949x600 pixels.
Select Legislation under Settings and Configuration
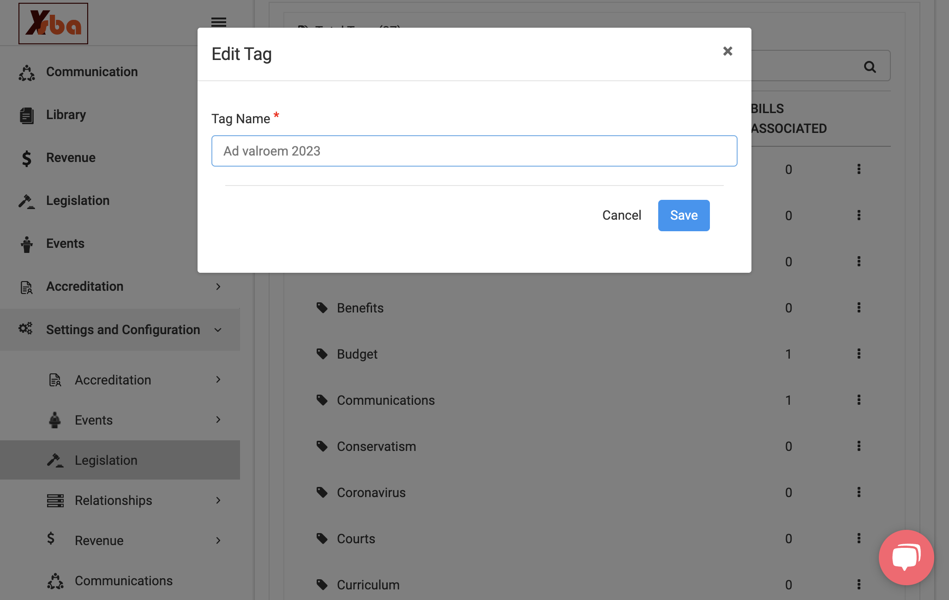(120, 460)
